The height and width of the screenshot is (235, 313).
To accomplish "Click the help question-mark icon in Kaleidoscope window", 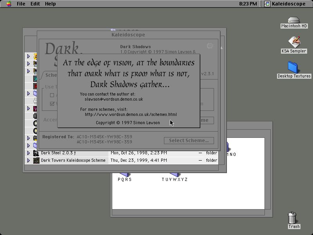I will pyautogui.click(x=210, y=46).
